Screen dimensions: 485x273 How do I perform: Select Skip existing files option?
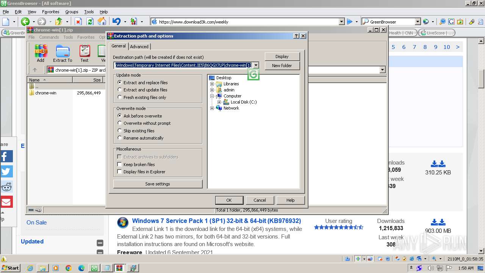pyautogui.click(x=136, y=131)
